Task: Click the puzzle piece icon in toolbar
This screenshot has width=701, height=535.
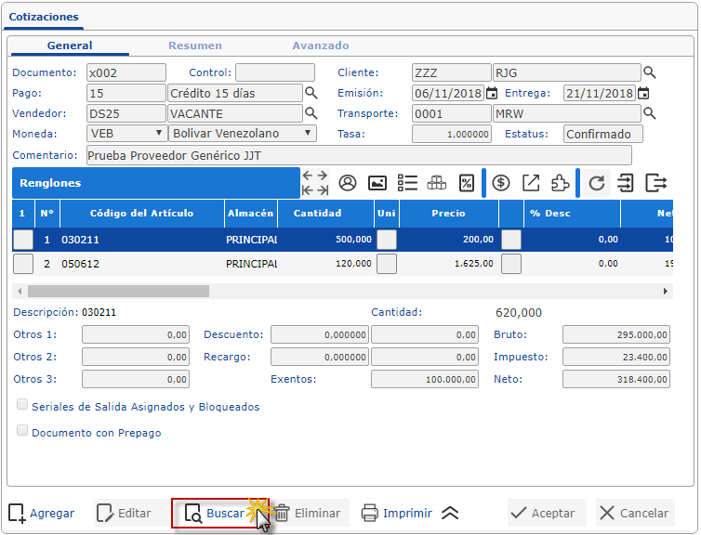Action: 560,183
